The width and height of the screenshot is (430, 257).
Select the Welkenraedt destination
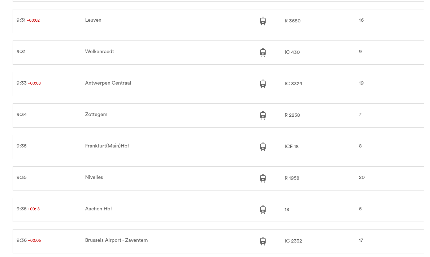click(99, 52)
